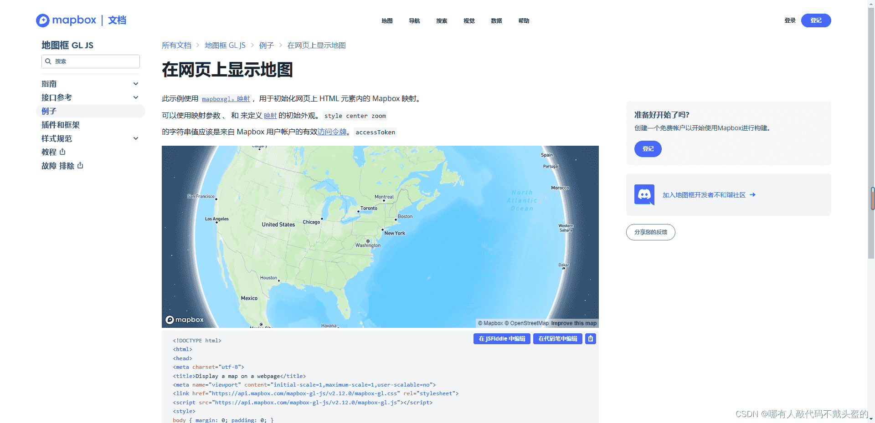Select 例子 in the sidebar
The image size is (875, 423).
[49, 111]
